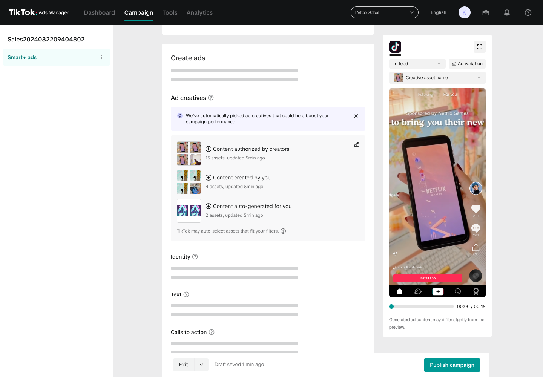Click the share icon in preview
Image resolution: width=543 pixels, height=377 pixels.
[x=476, y=247]
